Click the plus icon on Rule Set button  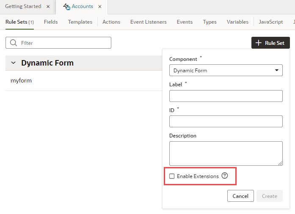(259, 43)
